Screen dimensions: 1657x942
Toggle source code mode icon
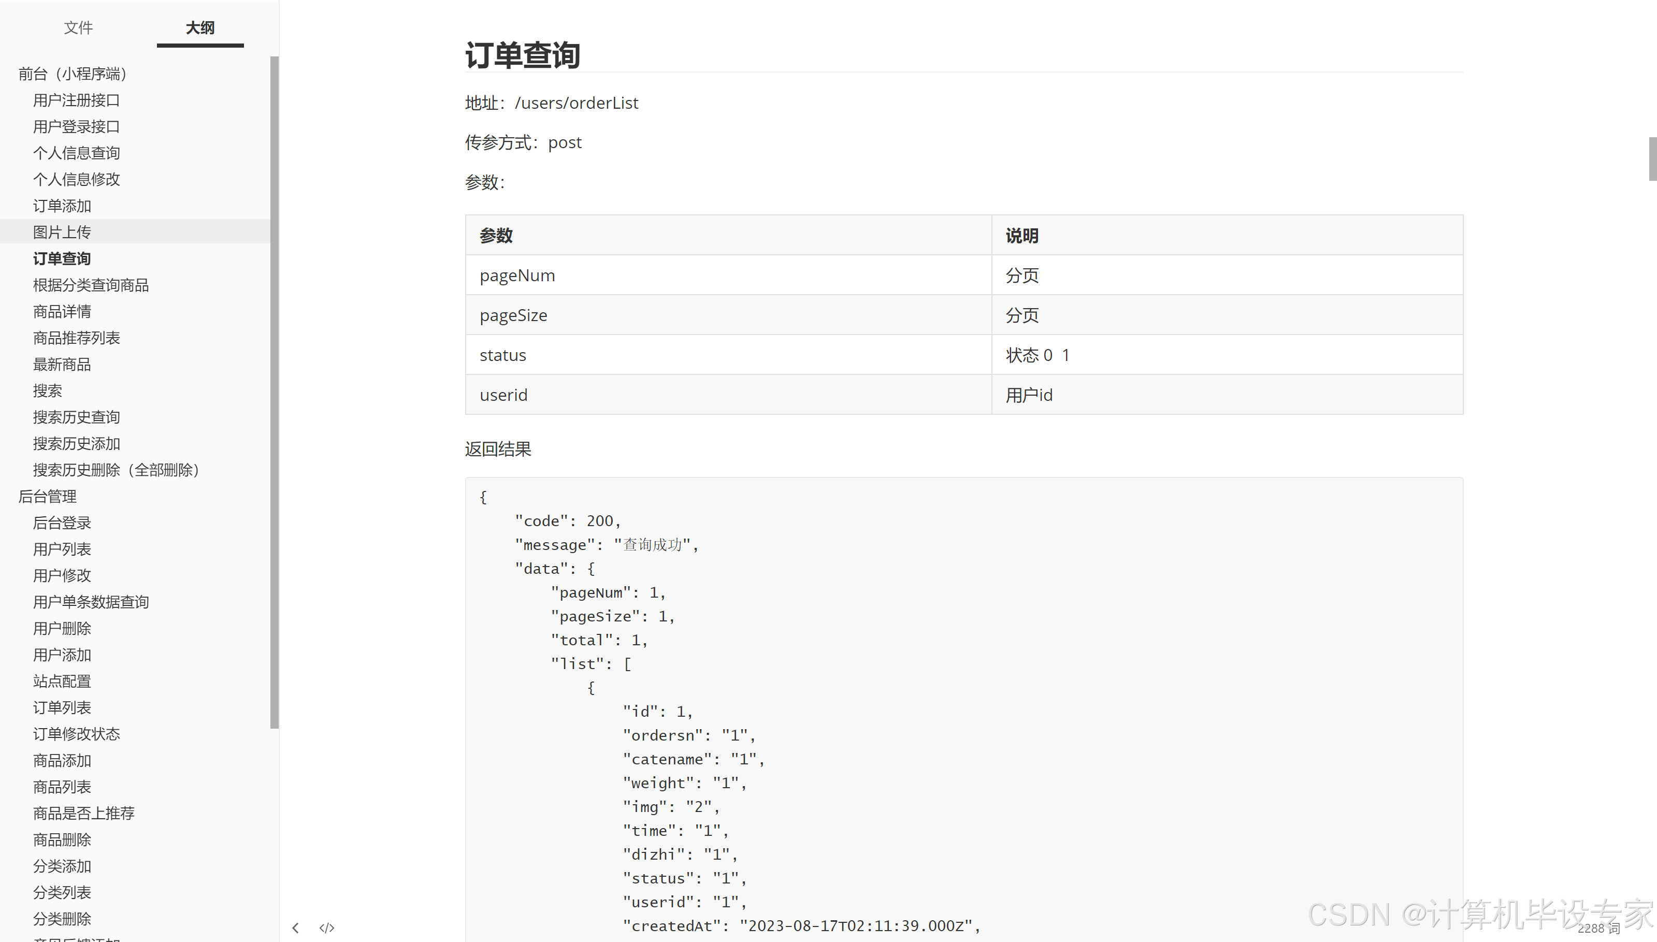point(327,928)
